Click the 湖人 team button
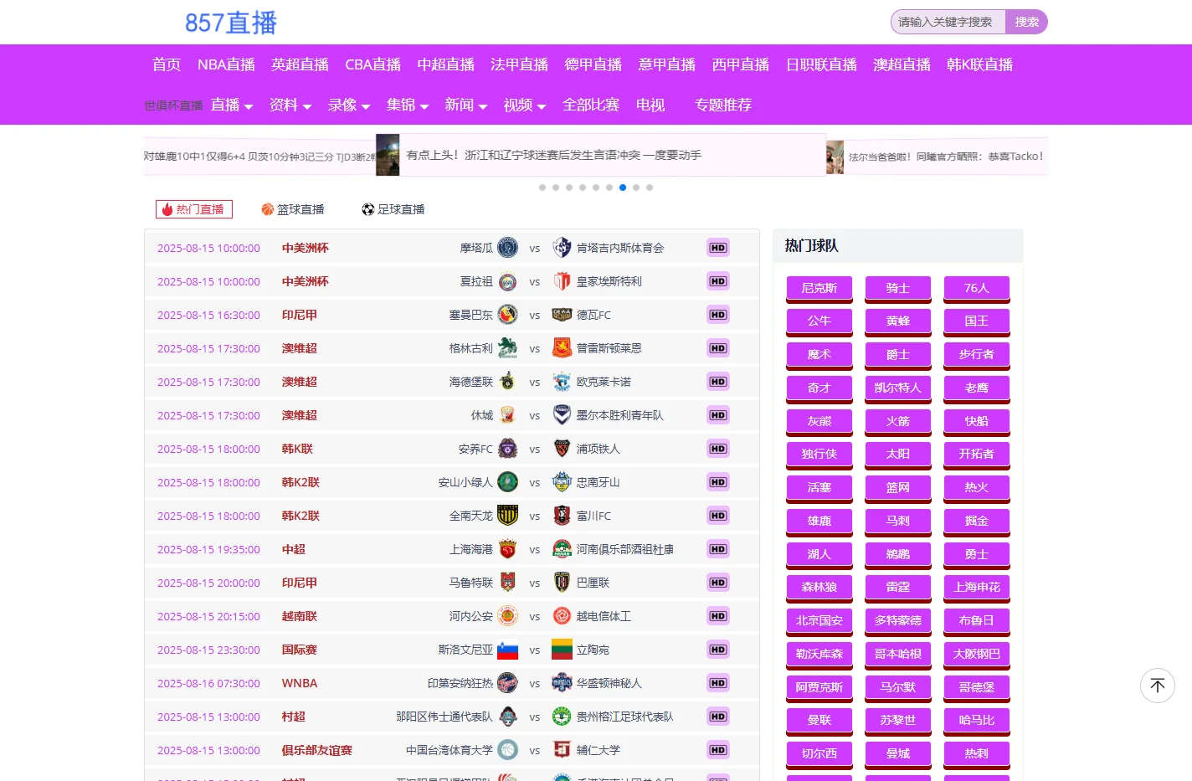This screenshot has width=1192, height=781. tap(819, 554)
